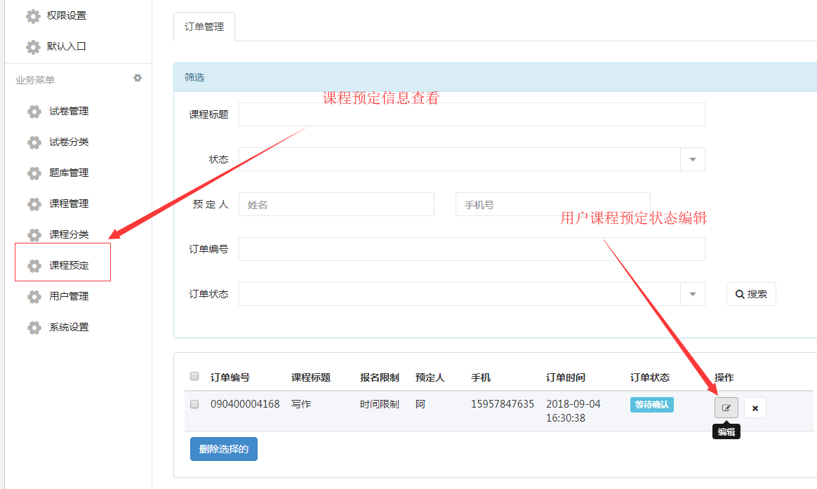Switch to the 订单管理 tab
The height and width of the screenshot is (489, 817).
click(204, 27)
